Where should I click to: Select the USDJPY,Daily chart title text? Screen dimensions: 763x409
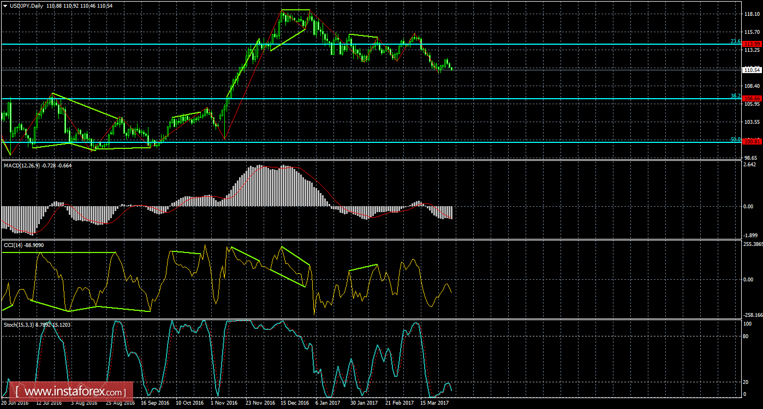click(x=27, y=5)
